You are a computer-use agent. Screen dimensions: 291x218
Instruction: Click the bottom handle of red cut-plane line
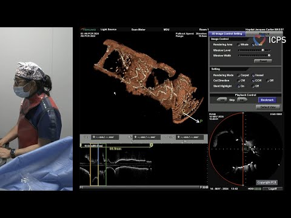[243, 185]
